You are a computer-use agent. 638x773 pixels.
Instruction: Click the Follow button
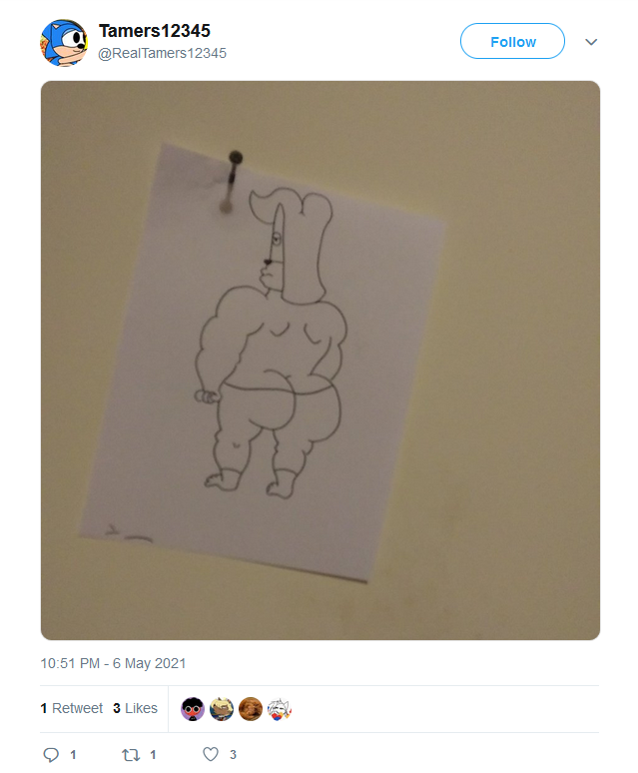pos(512,41)
